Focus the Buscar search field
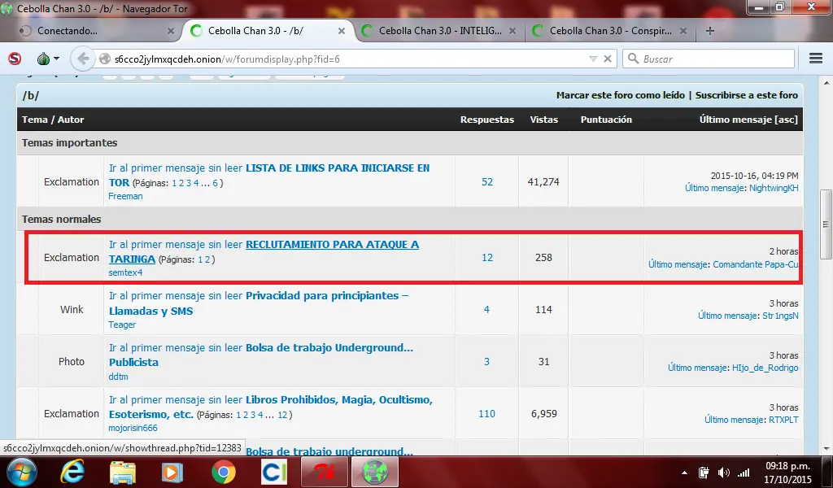Viewport: 833px width, 488px height. click(709, 59)
